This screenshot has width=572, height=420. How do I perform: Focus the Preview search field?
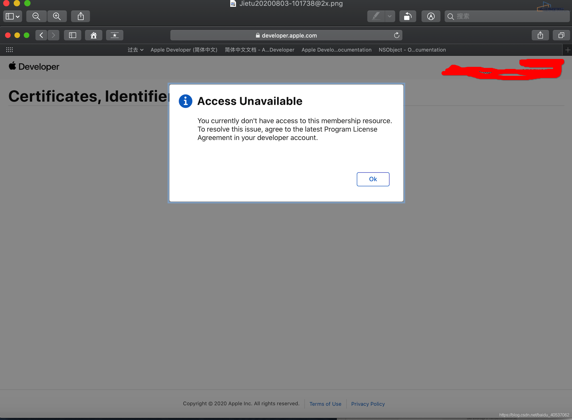pyautogui.click(x=507, y=16)
